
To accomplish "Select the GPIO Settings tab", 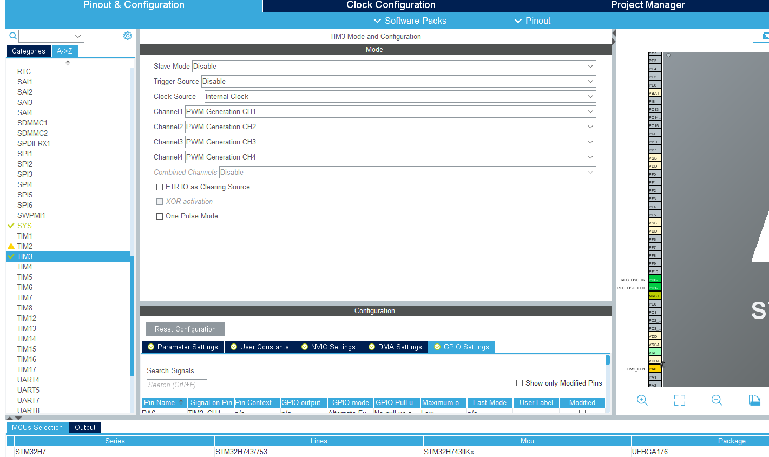I will coord(462,347).
